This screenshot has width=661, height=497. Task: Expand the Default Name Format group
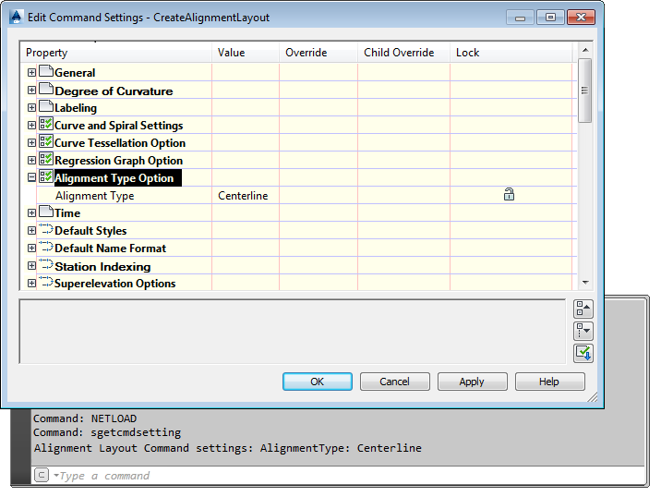point(31,248)
